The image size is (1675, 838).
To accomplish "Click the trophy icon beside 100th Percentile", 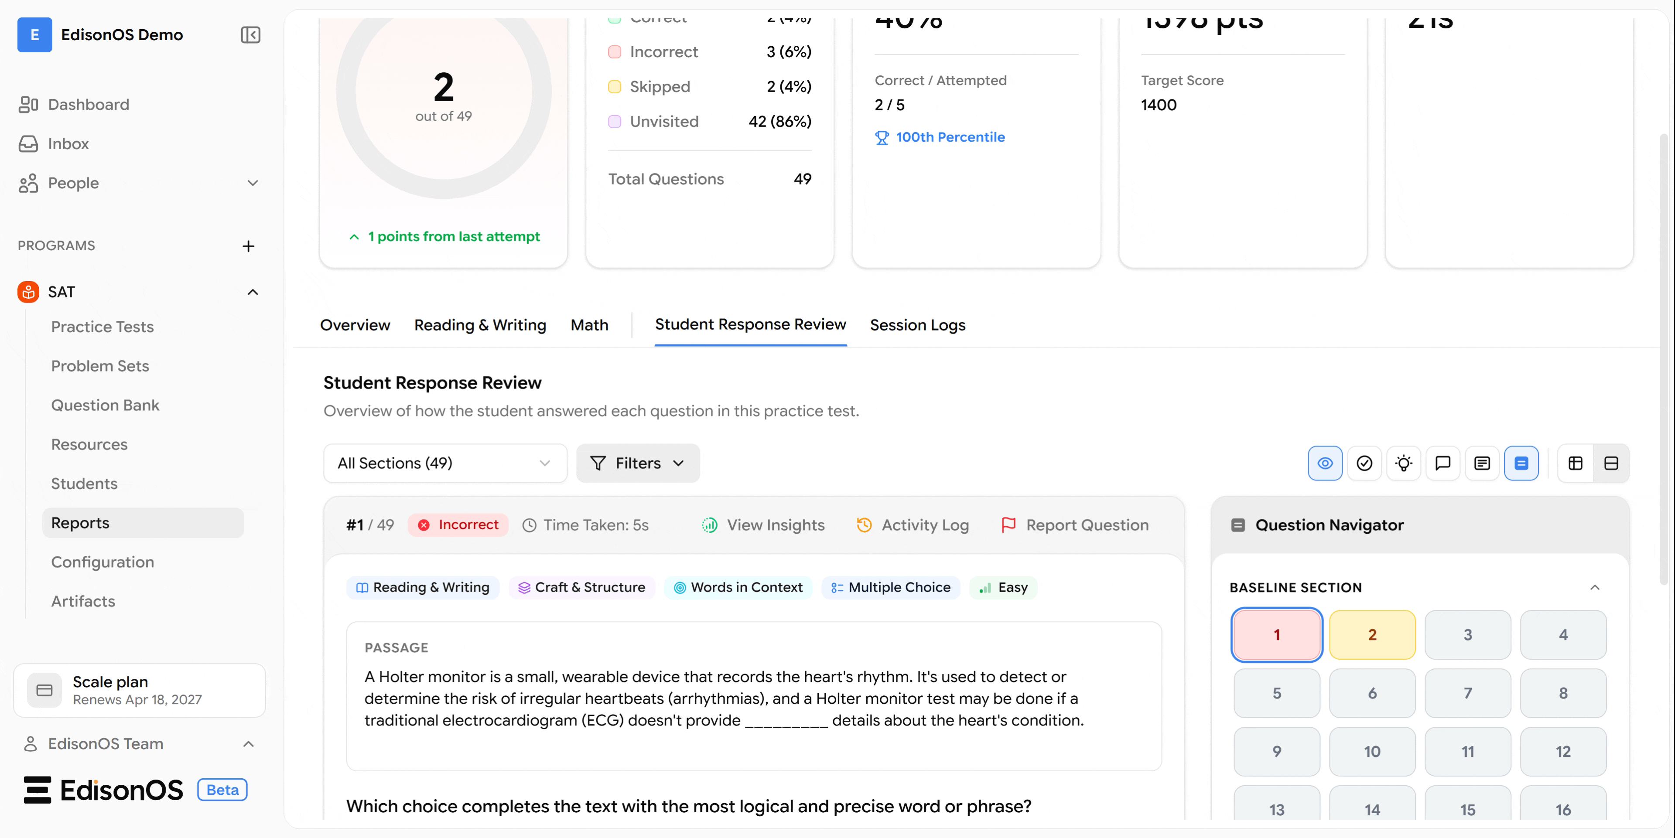I will (882, 137).
